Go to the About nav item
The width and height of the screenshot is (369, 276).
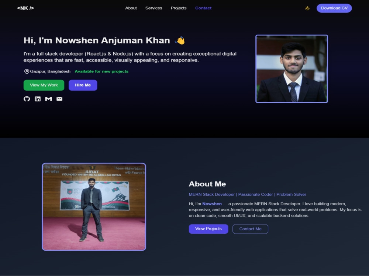pos(131,8)
